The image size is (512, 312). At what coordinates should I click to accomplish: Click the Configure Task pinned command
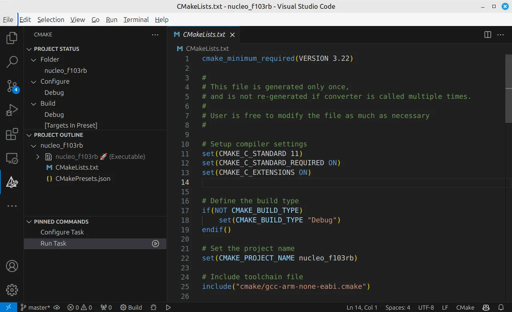coord(62,232)
